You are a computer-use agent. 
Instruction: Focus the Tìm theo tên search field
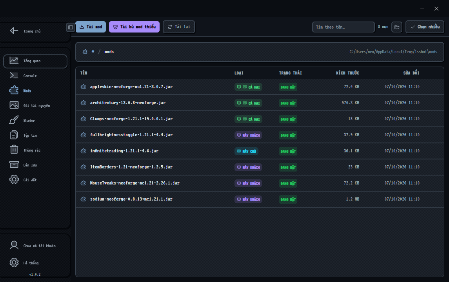click(344, 27)
